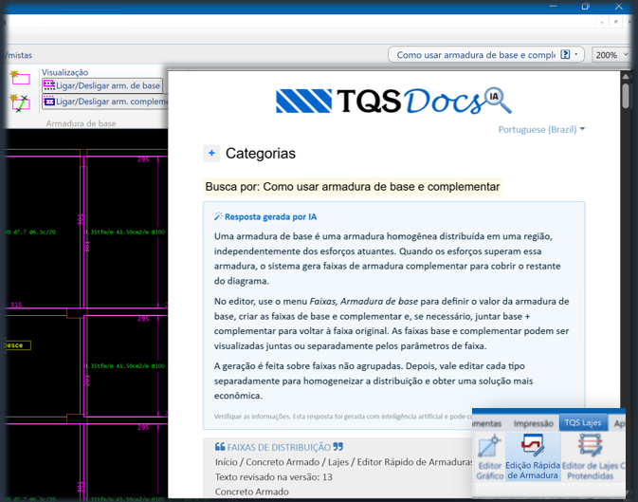The image size is (638, 502).
Task: Click the yellow 'Desce' label in drawing
Action: [15, 345]
